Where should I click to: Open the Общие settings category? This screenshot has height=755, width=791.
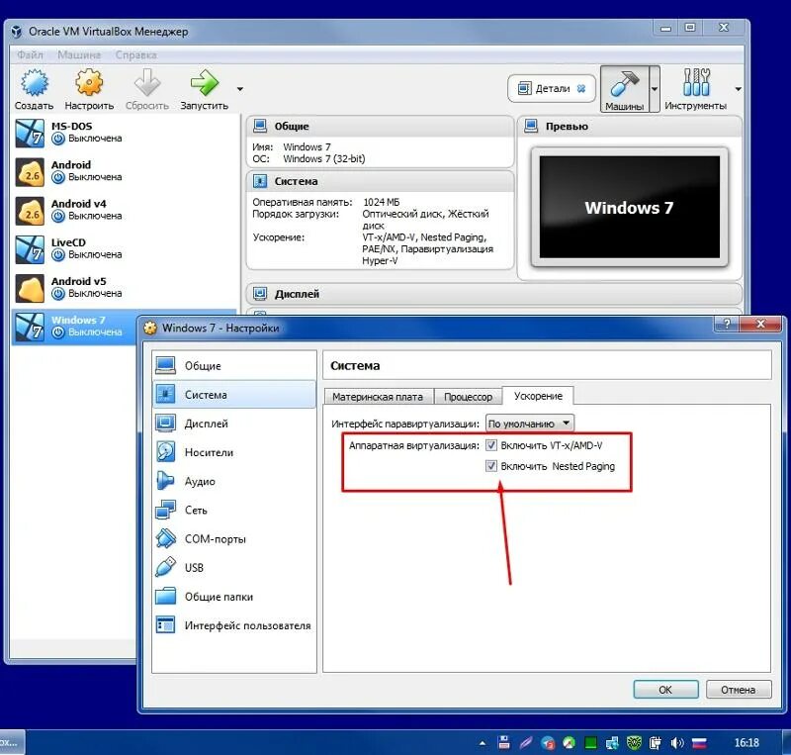point(234,366)
